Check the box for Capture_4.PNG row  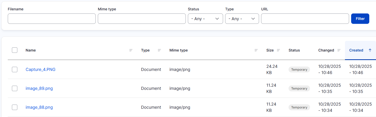[14, 69]
